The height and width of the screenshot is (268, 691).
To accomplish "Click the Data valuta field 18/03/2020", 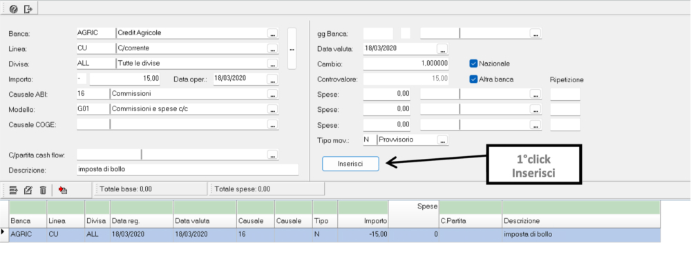I will (399, 48).
